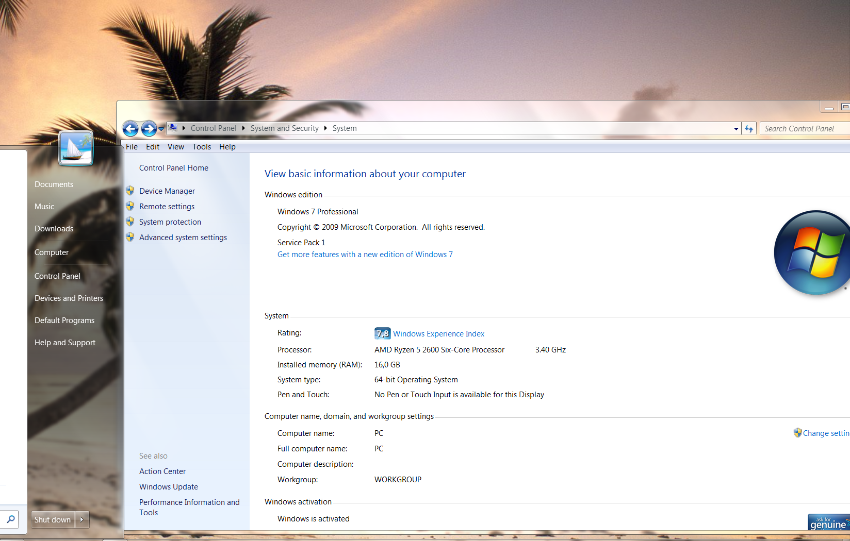850x541 pixels.
Task: Open the View menu
Action: pos(175,147)
